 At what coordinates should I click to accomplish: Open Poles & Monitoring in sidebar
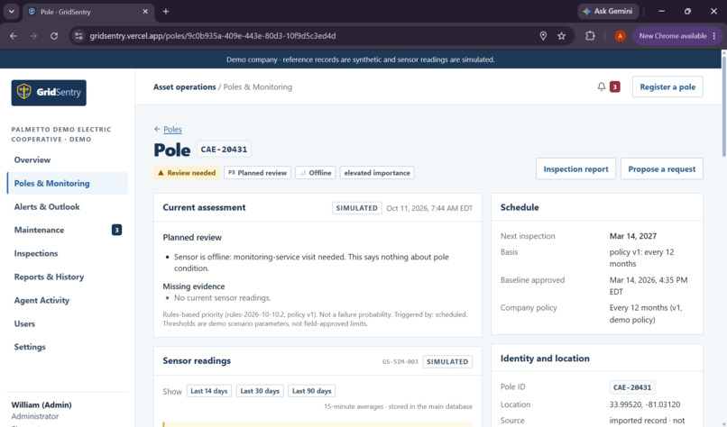click(68, 183)
